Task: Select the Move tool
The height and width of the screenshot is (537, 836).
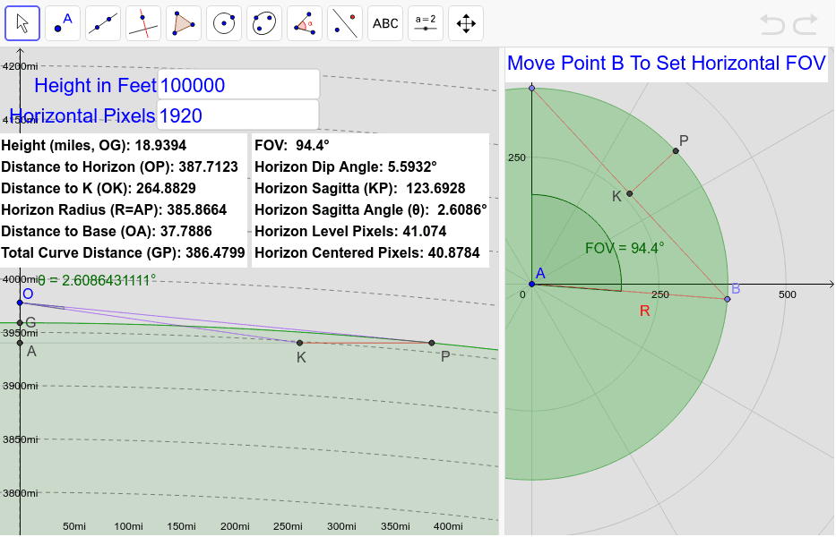Action: click(x=22, y=22)
